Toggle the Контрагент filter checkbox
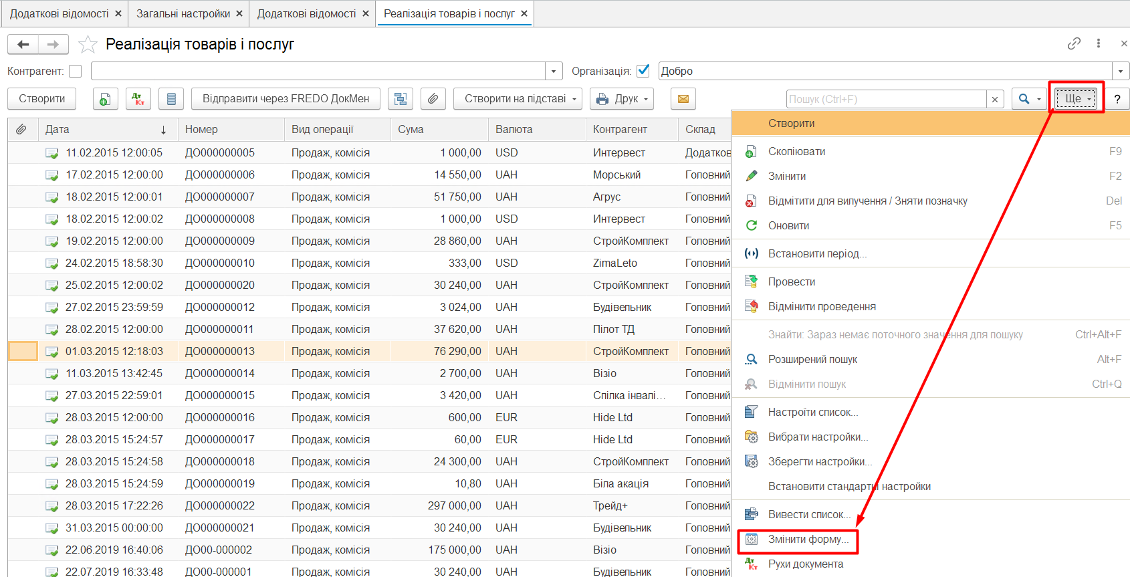The height and width of the screenshot is (577, 1130). [x=76, y=71]
